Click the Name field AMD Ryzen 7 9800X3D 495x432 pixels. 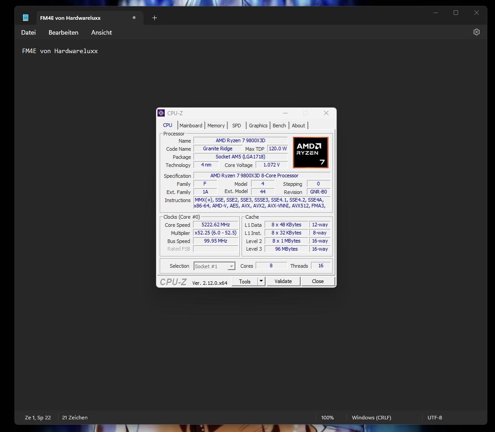241,140
